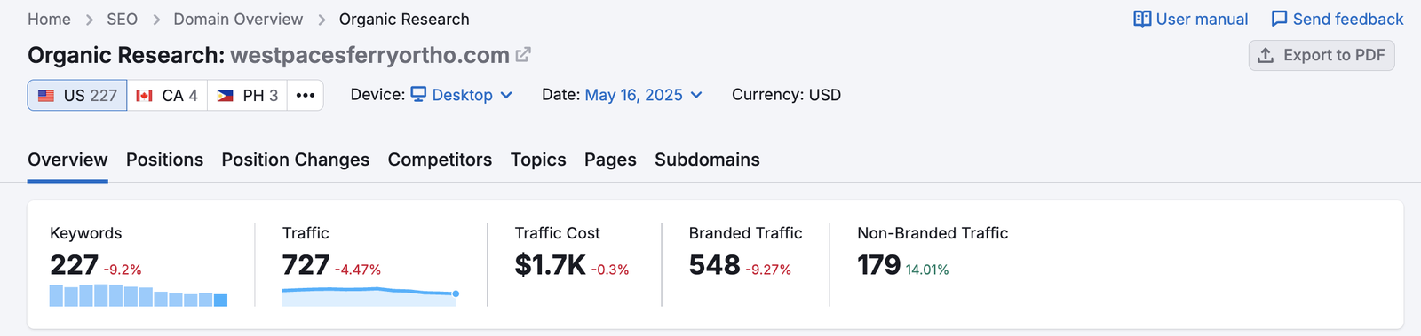The image size is (1421, 336).
Task: Select the Canada flag database CA 4
Action: (x=167, y=95)
